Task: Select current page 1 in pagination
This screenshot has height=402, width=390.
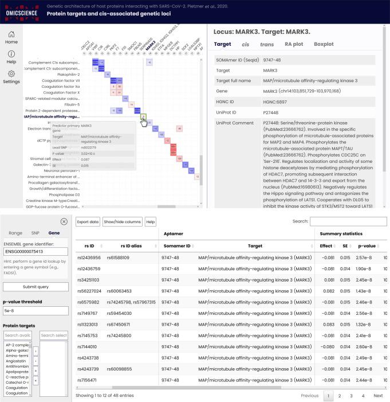Action: (x=328, y=396)
